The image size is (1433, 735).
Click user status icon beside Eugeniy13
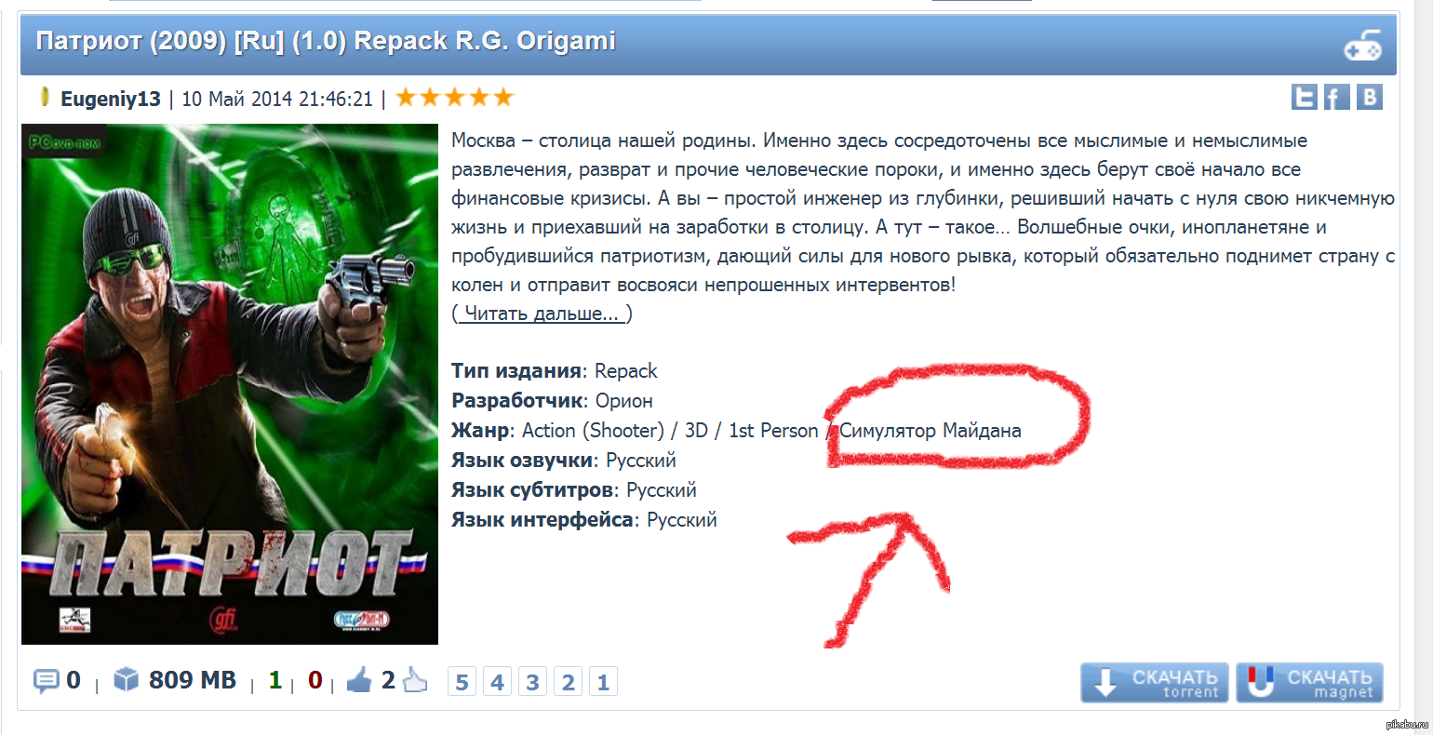tap(44, 97)
